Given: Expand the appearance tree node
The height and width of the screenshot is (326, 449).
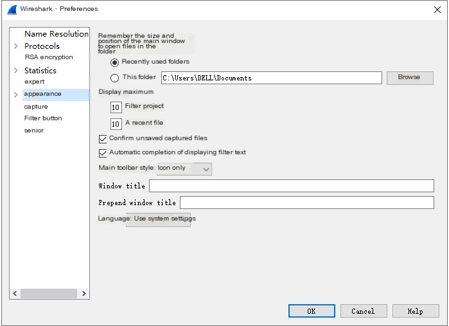Looking at the screenshot, I should [x=16, y=95].
